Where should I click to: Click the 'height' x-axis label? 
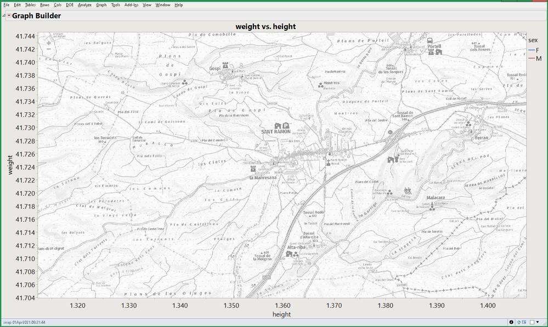coord(281,314)
